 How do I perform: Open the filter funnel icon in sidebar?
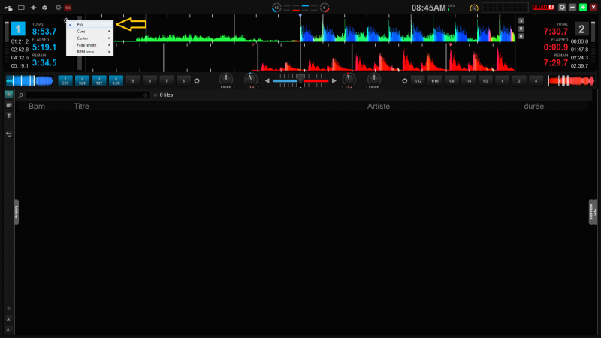[x=8, y=116]
